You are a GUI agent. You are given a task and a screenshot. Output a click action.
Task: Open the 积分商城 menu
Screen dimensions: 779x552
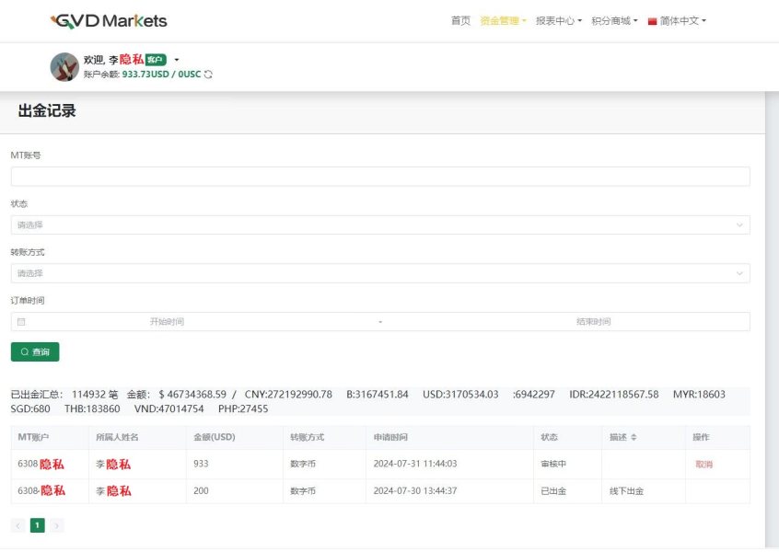tap(613, 21)
